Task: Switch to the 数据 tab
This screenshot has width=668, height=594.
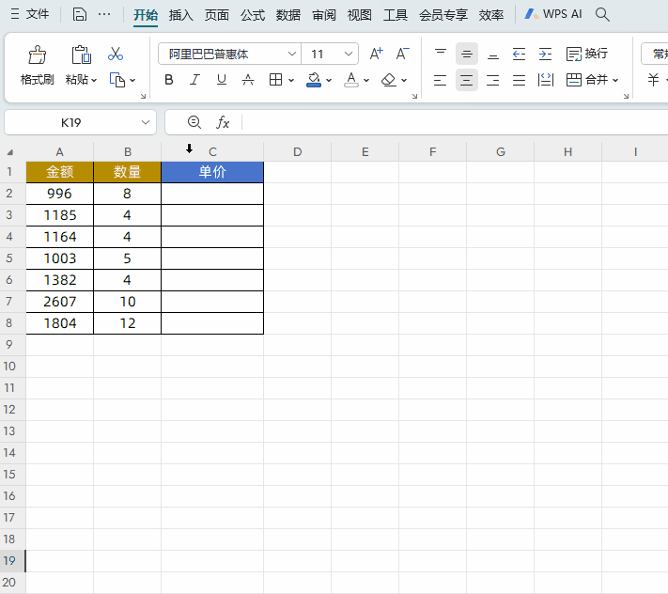Action: [288, 15]
